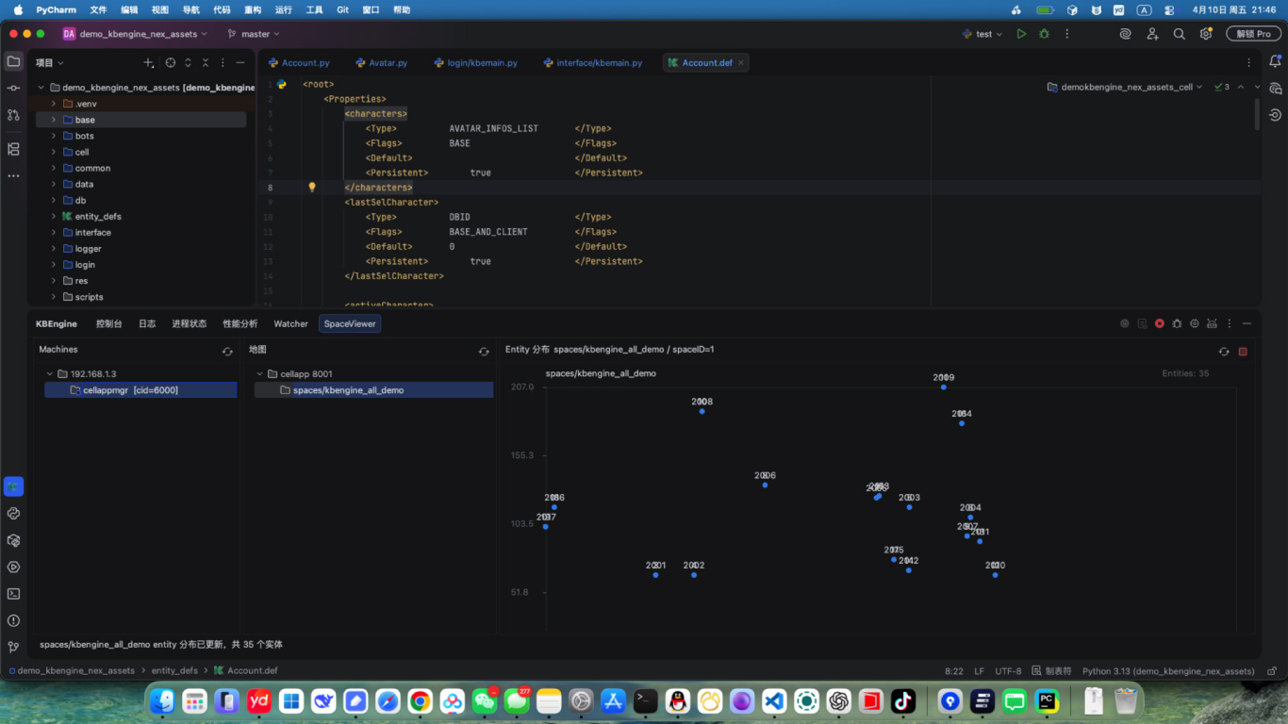
Task: Switch to the SpaceViewer tab
Action: [349, 323]
